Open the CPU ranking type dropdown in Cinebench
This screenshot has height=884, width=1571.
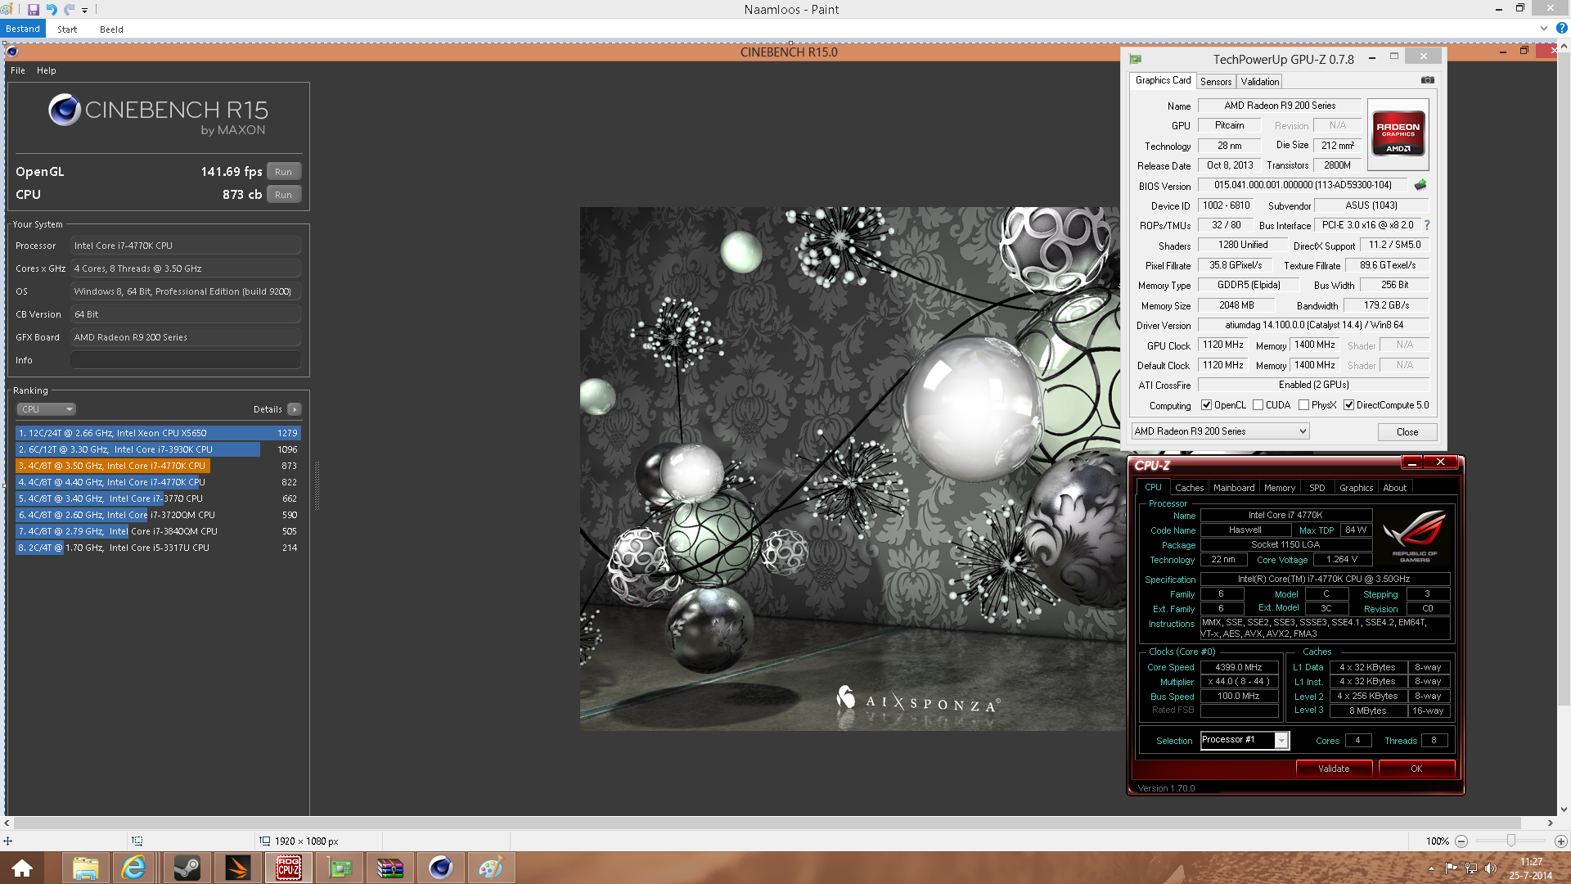[47, 409]
